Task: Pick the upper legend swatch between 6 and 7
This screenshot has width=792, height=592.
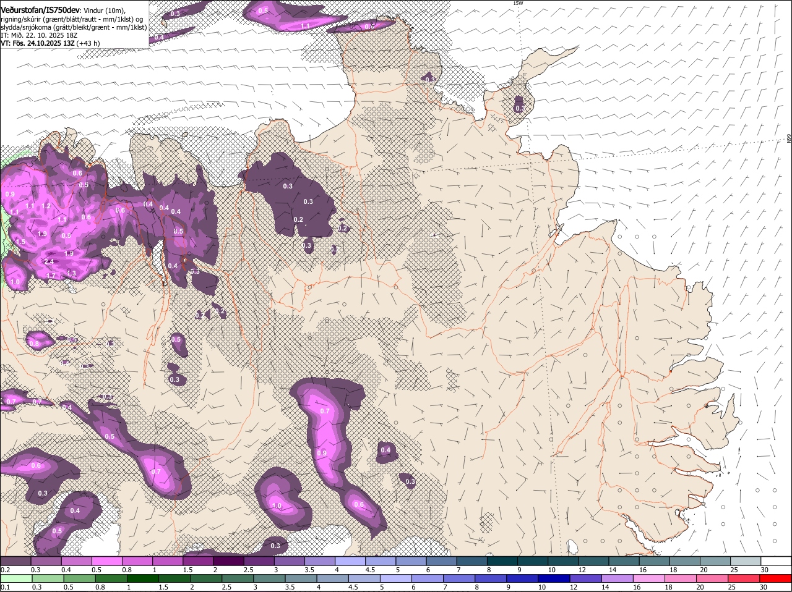Action: tap(442, 561)
